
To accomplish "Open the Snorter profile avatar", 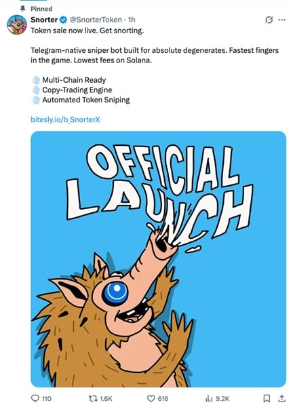I will point(17,25).
